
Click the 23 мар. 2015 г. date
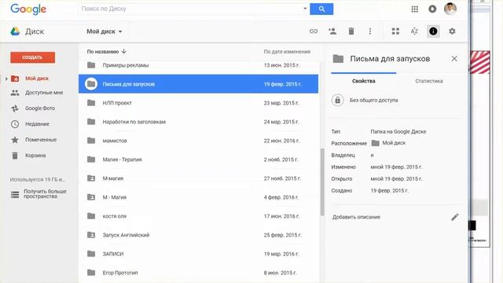click(281, 103)
